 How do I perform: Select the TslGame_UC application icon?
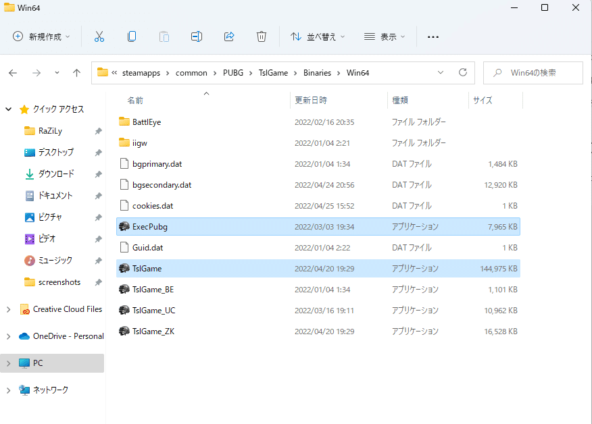point(124,311)
